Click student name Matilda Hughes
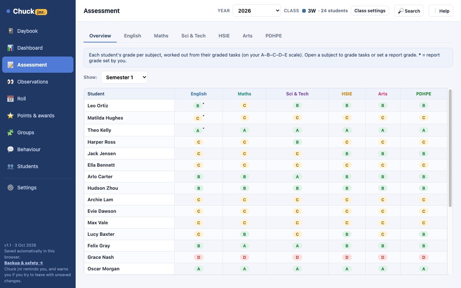The width and height of the screenshot is (461, 288). (105, 118)
